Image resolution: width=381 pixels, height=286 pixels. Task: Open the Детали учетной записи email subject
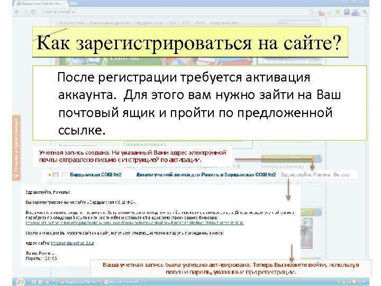click(206, 175)
